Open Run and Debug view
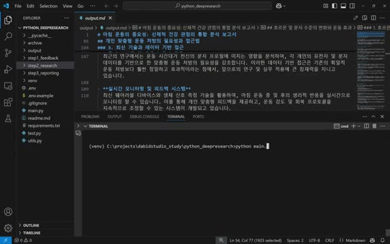Image resolution: width=390 pixels, height=244 pixels. pos(8,69)
